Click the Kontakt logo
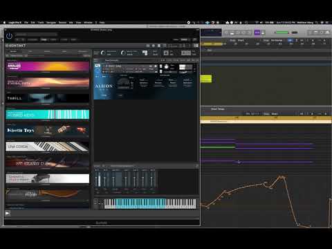The width and height of the screenshot is (332, 249). (16, 46)
